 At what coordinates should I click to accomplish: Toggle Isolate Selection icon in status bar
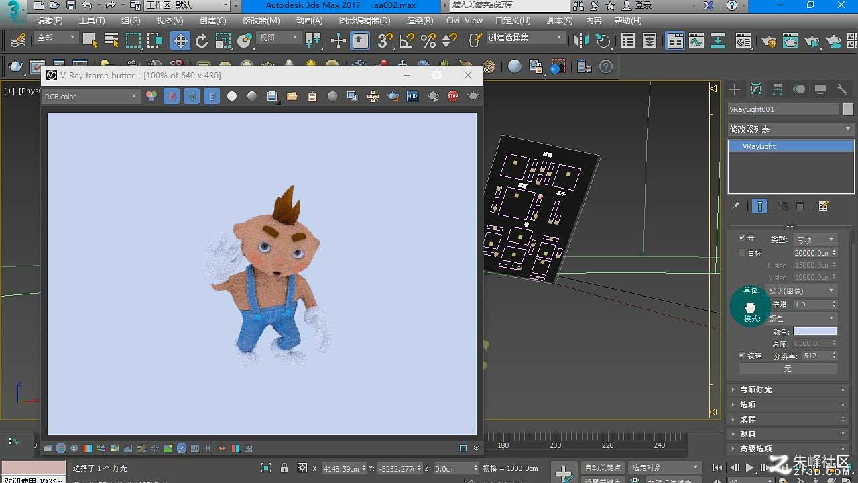266,468
